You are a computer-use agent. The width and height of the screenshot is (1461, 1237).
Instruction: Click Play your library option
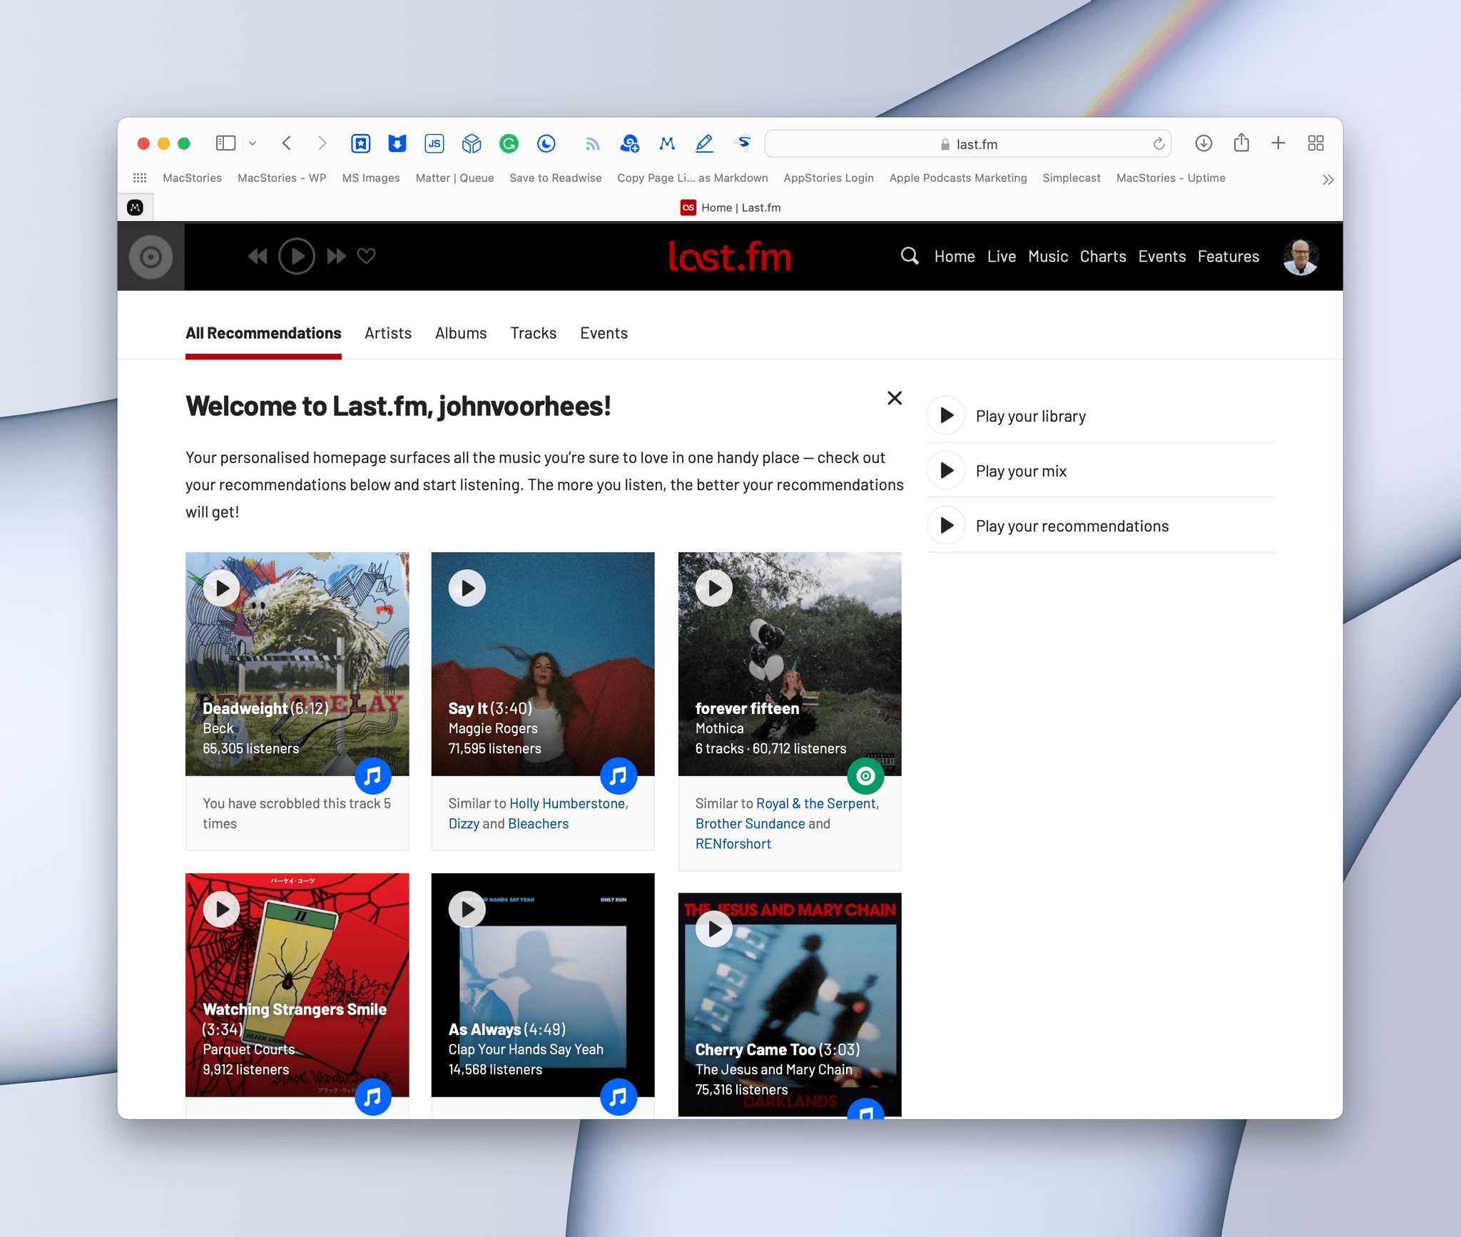[1030, 416]
